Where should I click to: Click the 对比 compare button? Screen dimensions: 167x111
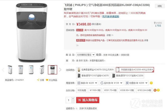pyautogui.click(x=160, y=6)
